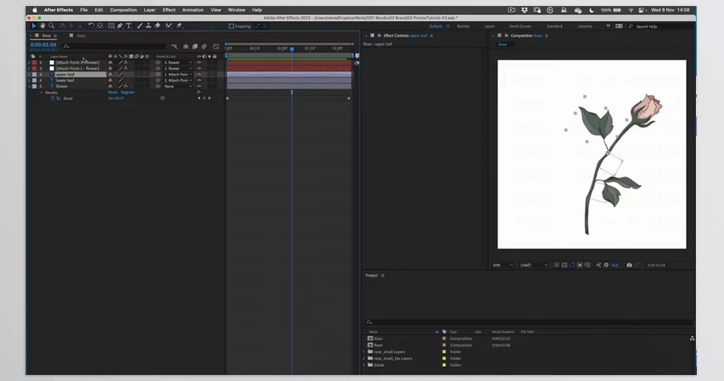Show more workspaces via double chevron
This screenshot has height=381, width=724.
[608, 26]
